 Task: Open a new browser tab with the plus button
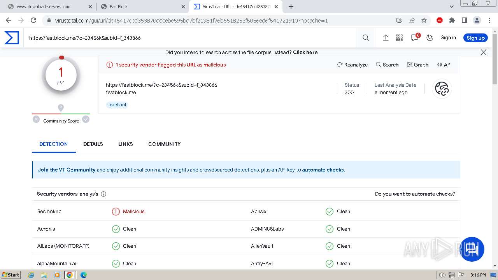pos(291,7)
